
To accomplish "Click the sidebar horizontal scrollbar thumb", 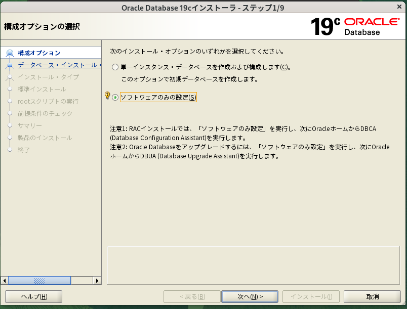I will 39,281.
